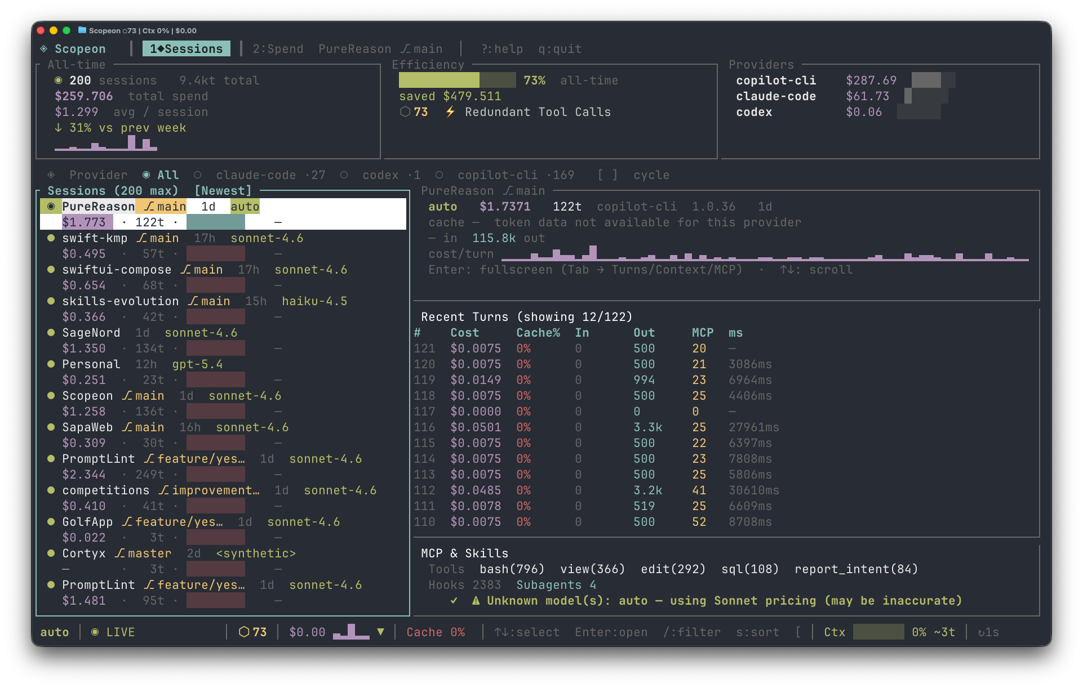Click the s:sort hint in status bar
The height and width of the screenshot is (688, 1083).
coord(758,632)
